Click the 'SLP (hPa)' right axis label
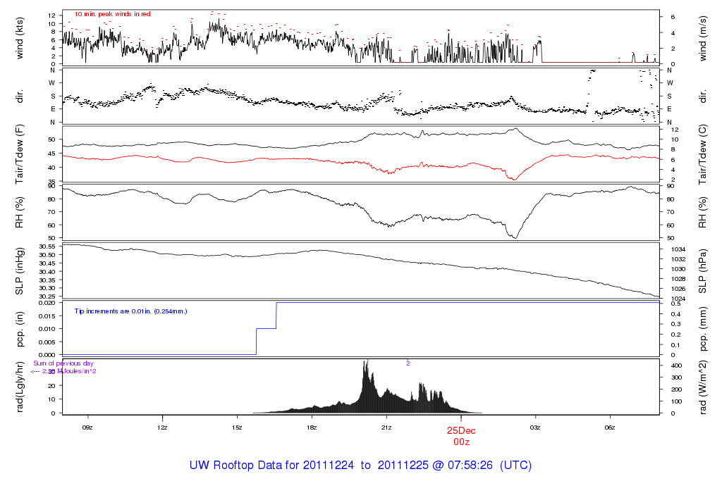This screenshot has width=722, height=493. (703, 270)
